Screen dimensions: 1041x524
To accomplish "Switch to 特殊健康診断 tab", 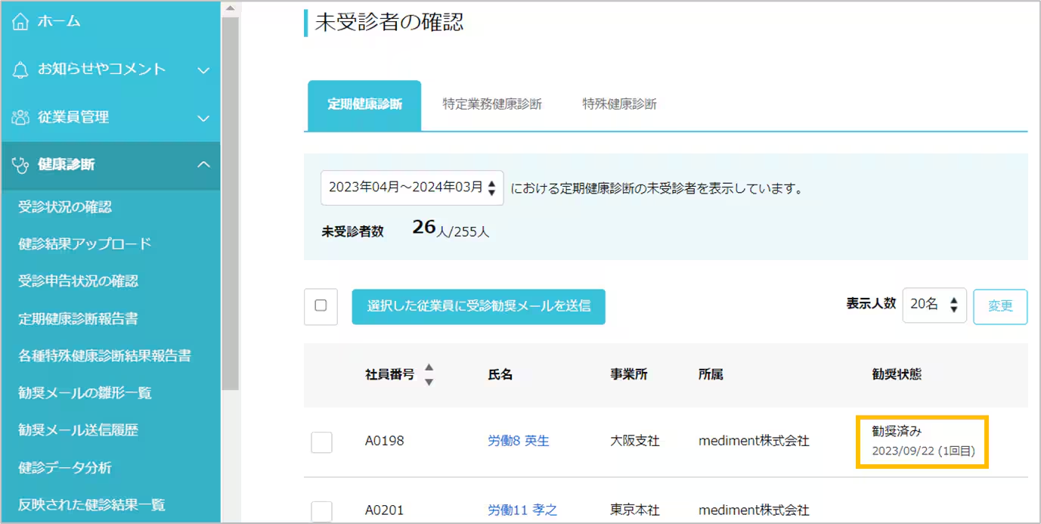I will [619, 105].
